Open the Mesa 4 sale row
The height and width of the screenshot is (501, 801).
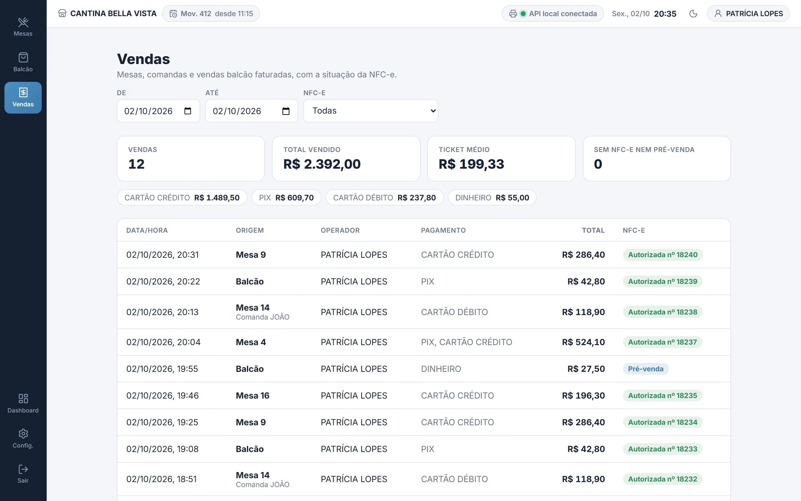tap(423, 342)
